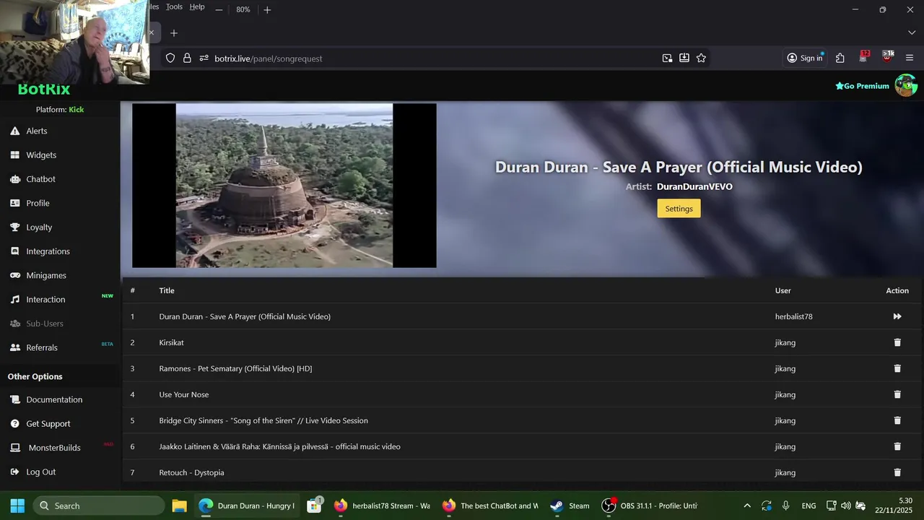This screenshot has width=924, height=520.
Task: Click the MonsterBuilds laptop icon
Action: [14, 448]
